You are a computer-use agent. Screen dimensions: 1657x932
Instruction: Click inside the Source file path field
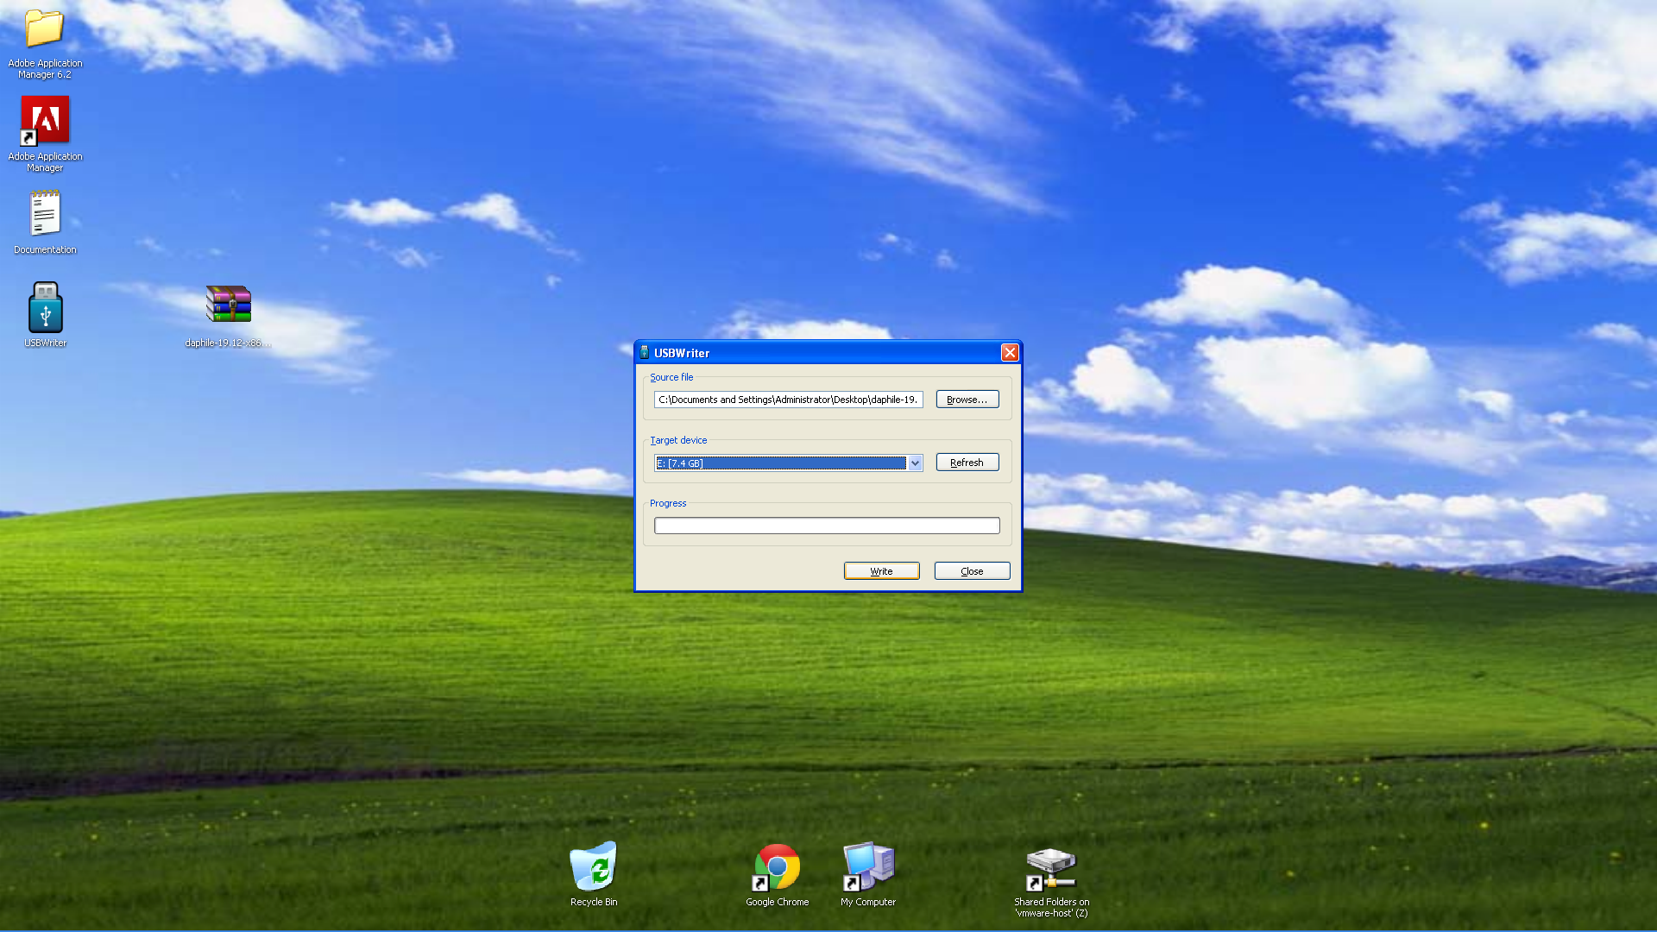point(787,400)
